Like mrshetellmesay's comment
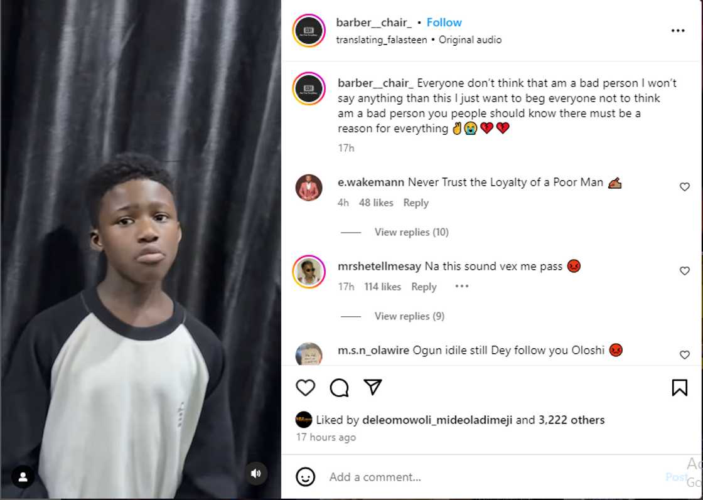Image resolution: width=703 pixels, height=500 pixels. pyautogui.click(x=685, y=271)
